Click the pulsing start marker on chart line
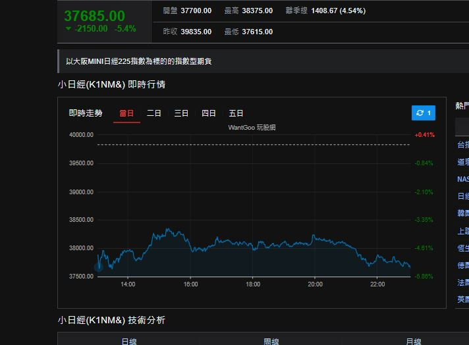 [x=99, y=267]
